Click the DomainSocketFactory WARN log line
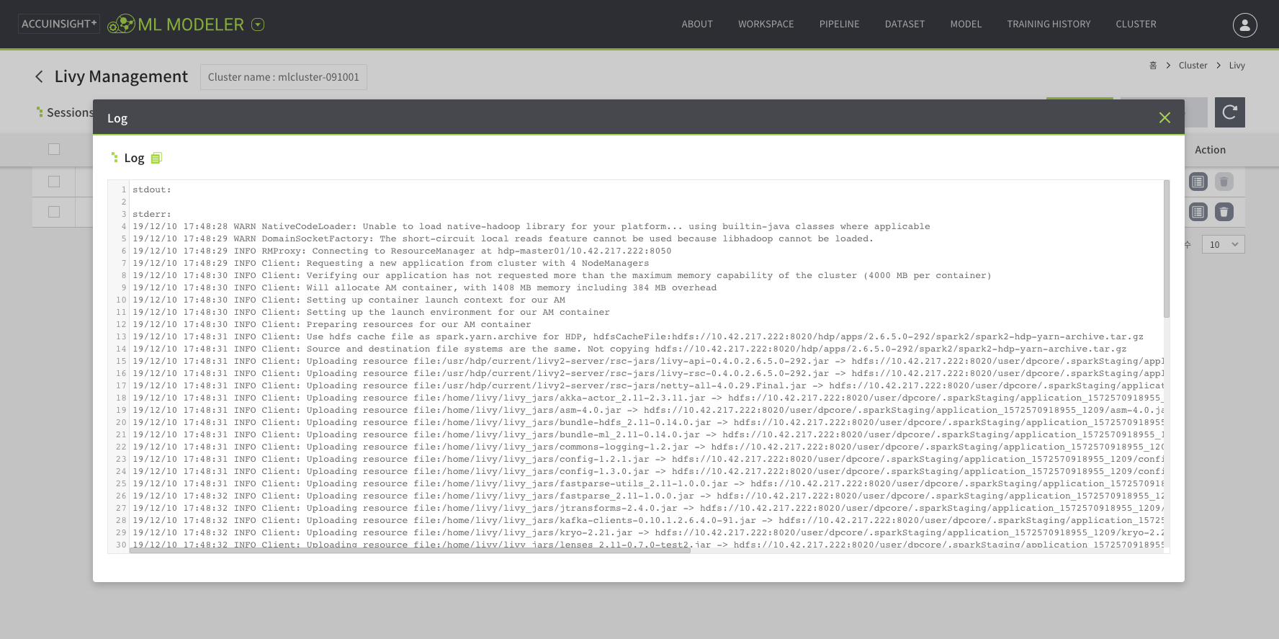Screen dimensions: 1279x639 point(503,238)
